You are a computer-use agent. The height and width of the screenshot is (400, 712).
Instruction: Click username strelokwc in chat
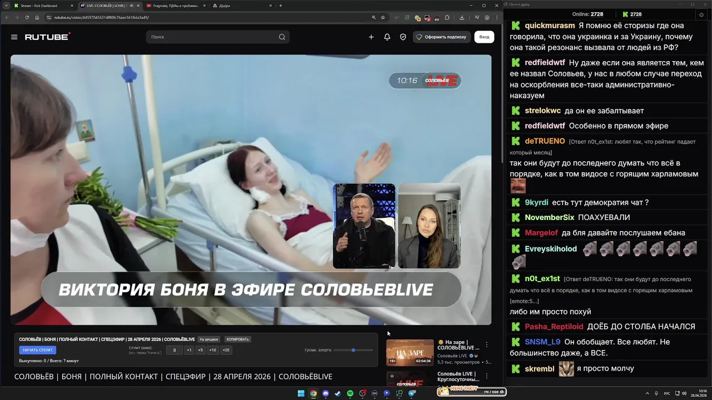pyautogui.click(x=543, y=111)
